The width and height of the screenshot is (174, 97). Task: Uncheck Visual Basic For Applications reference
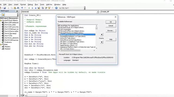(59, 26)
